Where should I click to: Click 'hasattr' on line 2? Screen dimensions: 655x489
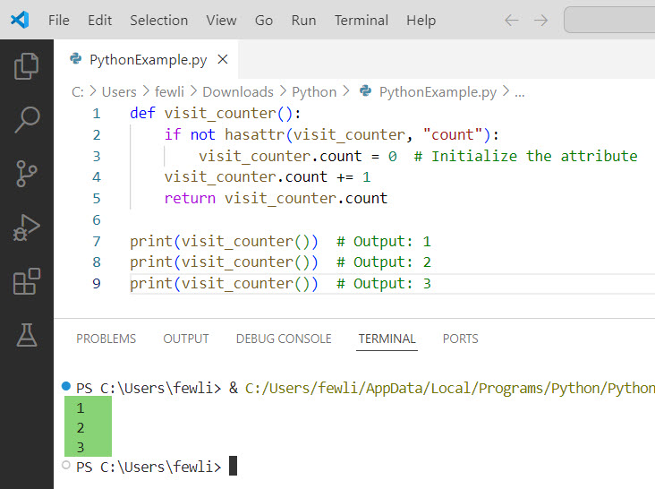tap(254, 134)
